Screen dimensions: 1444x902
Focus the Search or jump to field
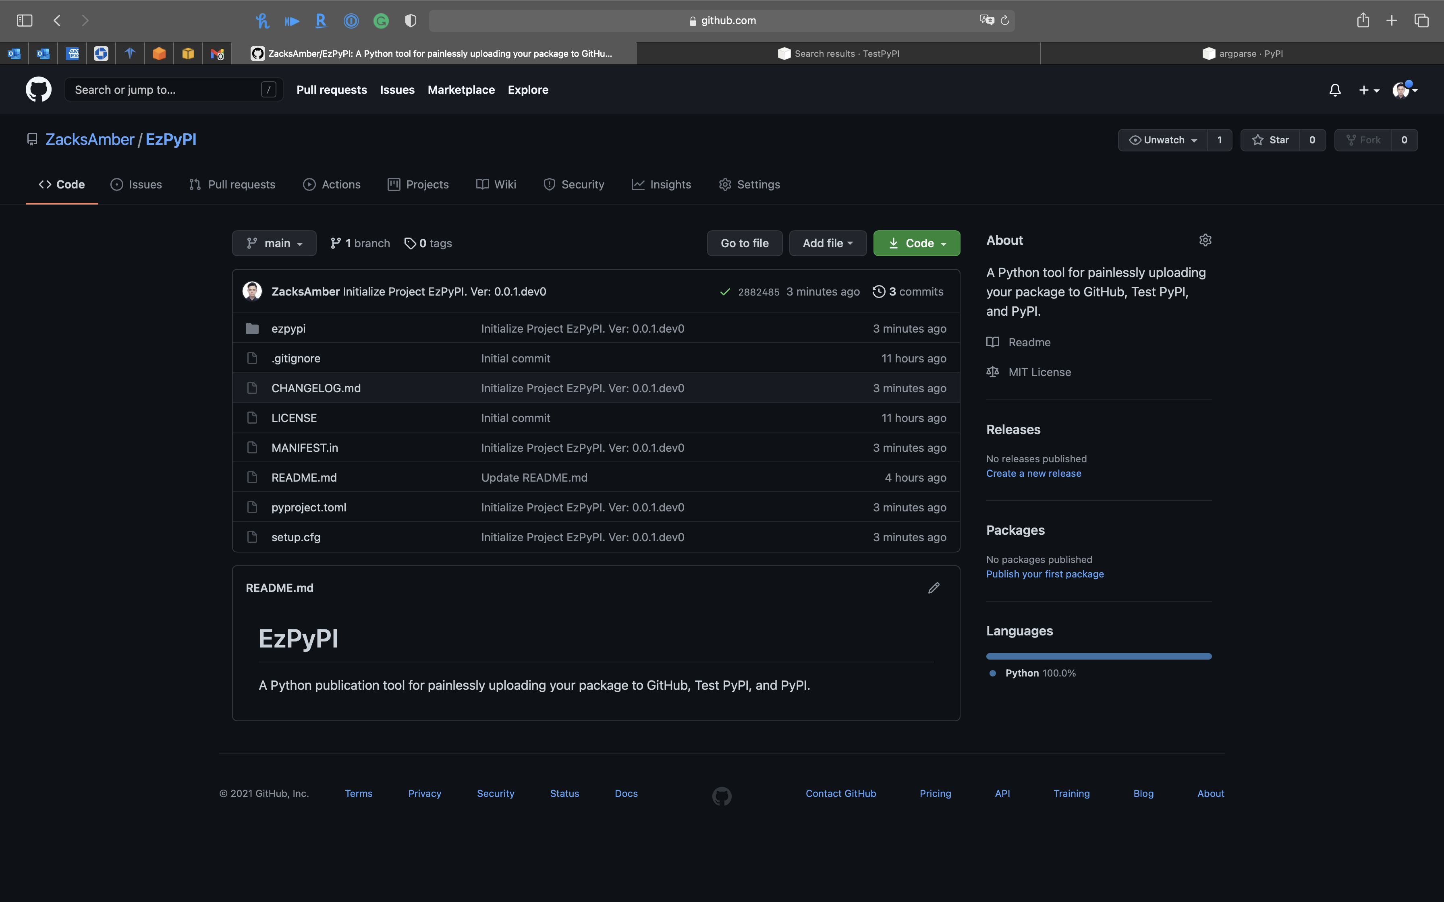tap(167, 90)
